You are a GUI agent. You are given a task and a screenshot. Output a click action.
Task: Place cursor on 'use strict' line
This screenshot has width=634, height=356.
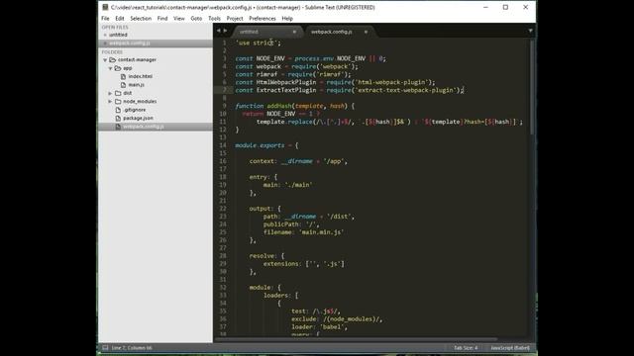258,43
